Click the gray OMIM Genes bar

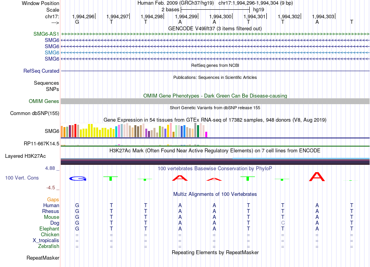215,101
